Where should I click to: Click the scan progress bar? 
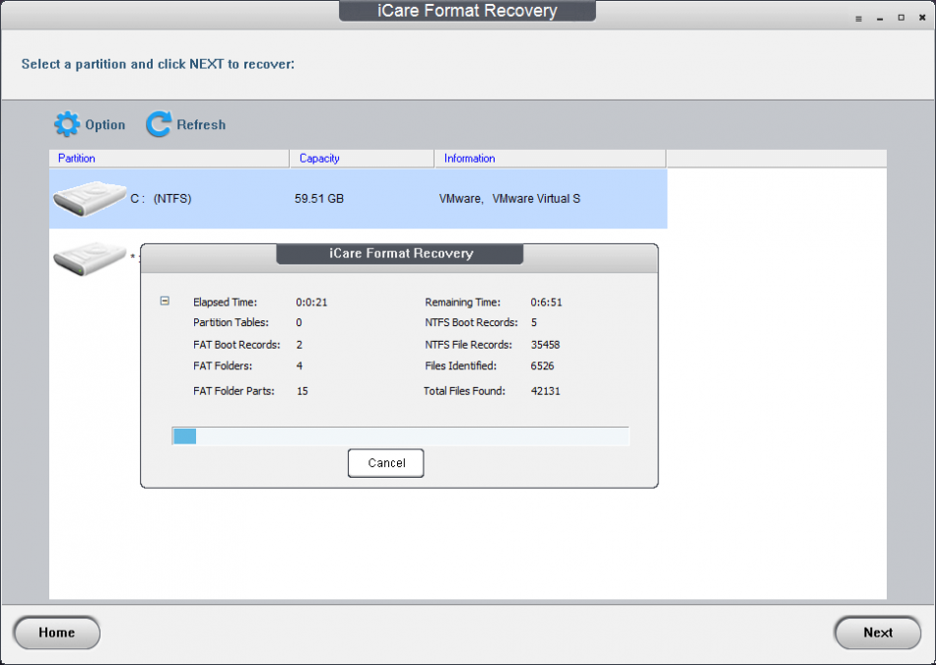(x=400, y=436)
